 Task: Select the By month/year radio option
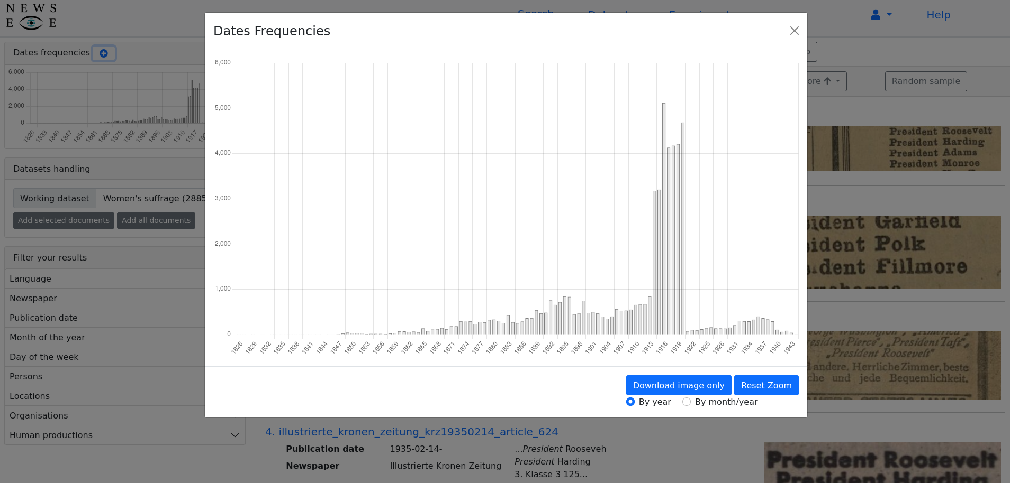pos(687,402)
